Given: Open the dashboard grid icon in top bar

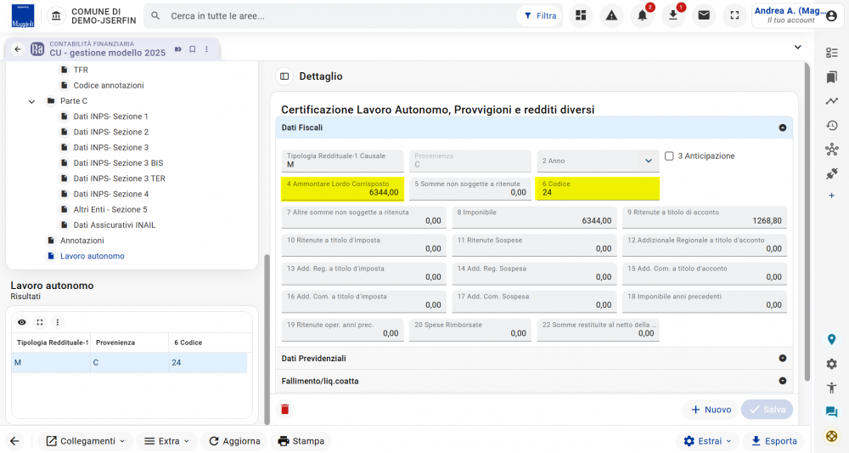Looking at the screenshot, I should 581,15.
